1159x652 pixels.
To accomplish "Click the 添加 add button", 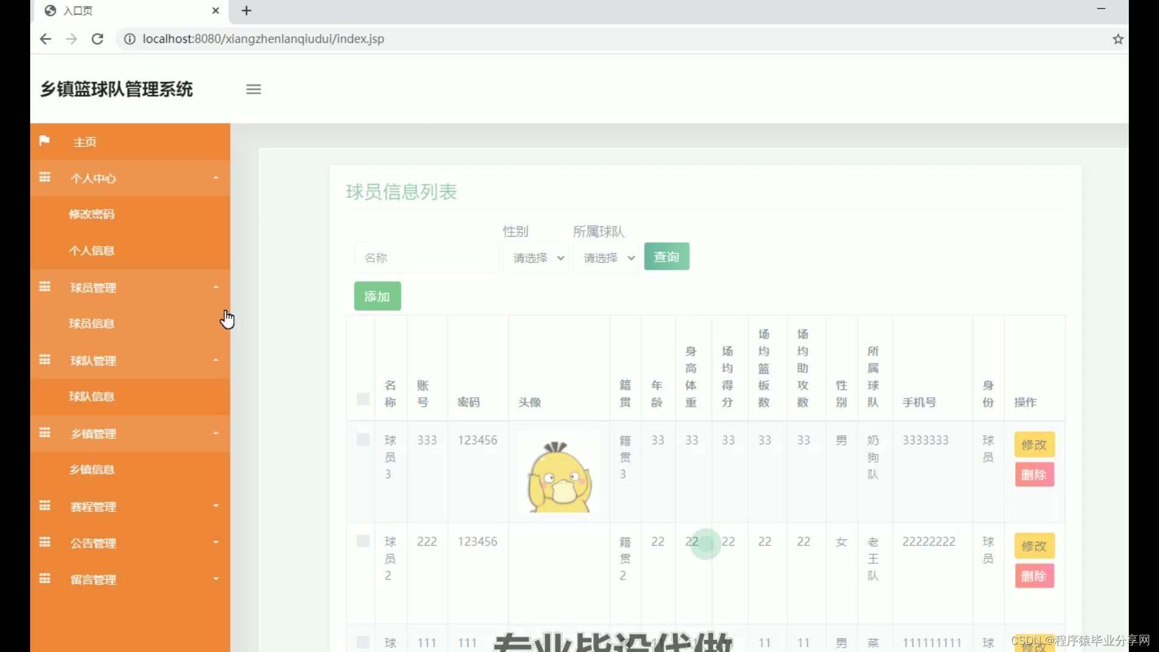I will (377, 296).
